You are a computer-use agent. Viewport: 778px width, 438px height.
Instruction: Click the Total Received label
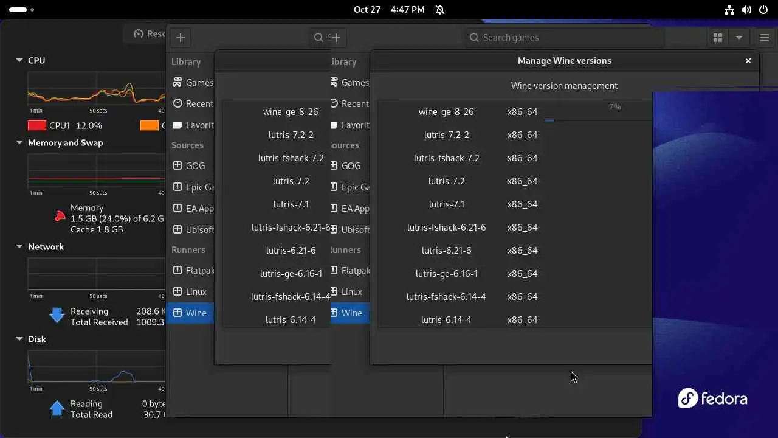pos(99,322)
